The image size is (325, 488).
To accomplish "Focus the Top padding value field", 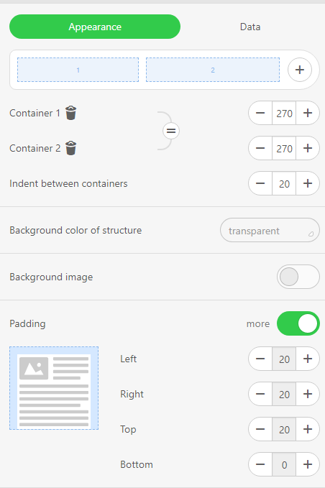I will (x=284, y=429).
